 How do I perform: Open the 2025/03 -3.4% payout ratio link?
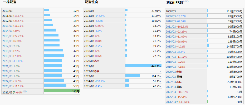[93, 86]
